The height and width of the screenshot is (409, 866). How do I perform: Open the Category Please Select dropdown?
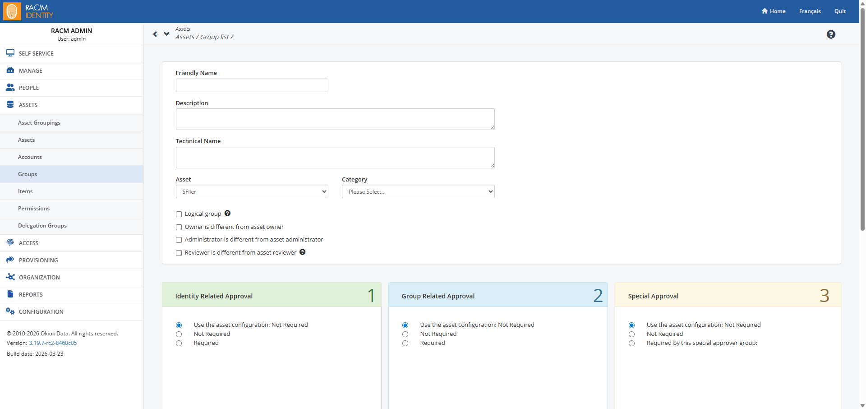[418, 191]
